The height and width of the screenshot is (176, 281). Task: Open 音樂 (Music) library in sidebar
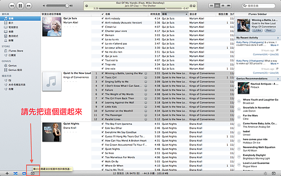pos(20,18)
